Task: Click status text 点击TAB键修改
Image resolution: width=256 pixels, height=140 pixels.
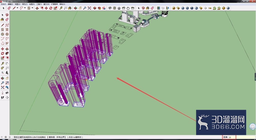Action: [x=75, y=137]
